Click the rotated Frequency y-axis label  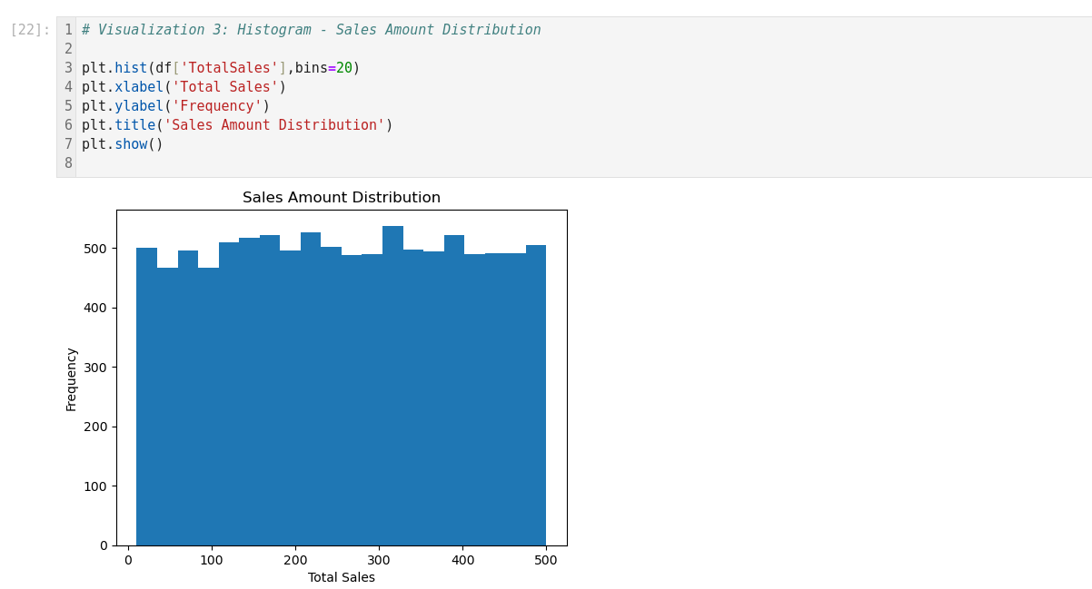tap(72, 378)
